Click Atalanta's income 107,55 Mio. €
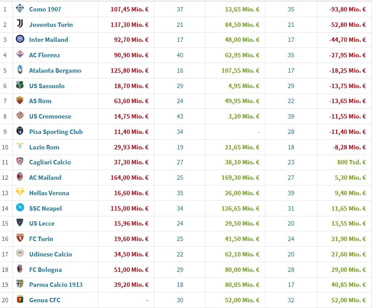This screenshot has height=308, width=372. click(x=240, y=71)
